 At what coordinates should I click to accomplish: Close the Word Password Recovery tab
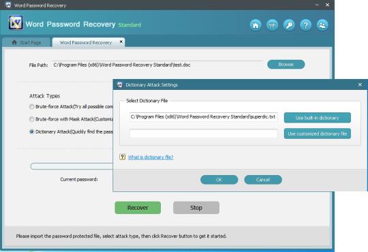[x=121, y=42]
